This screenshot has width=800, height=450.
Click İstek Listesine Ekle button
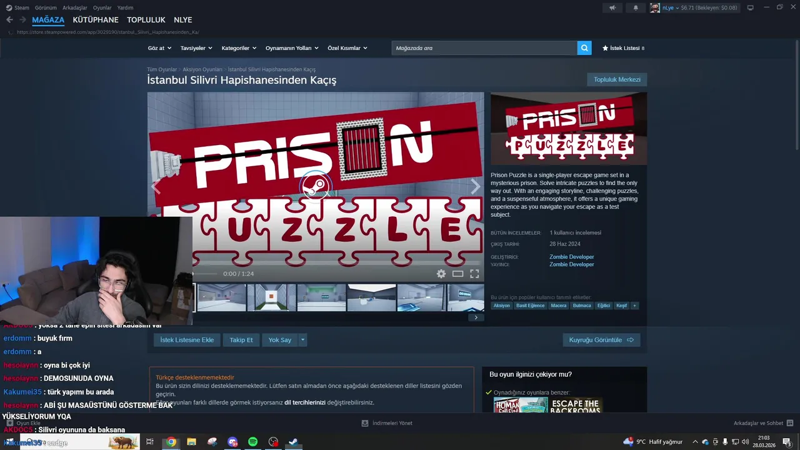pyautogui.click(x=187, y=340)
